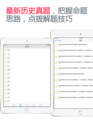Click the folder icon beside 贵州
Viewport: 93px width, 124px height.
pyautogui.click(x=6, y=102)
